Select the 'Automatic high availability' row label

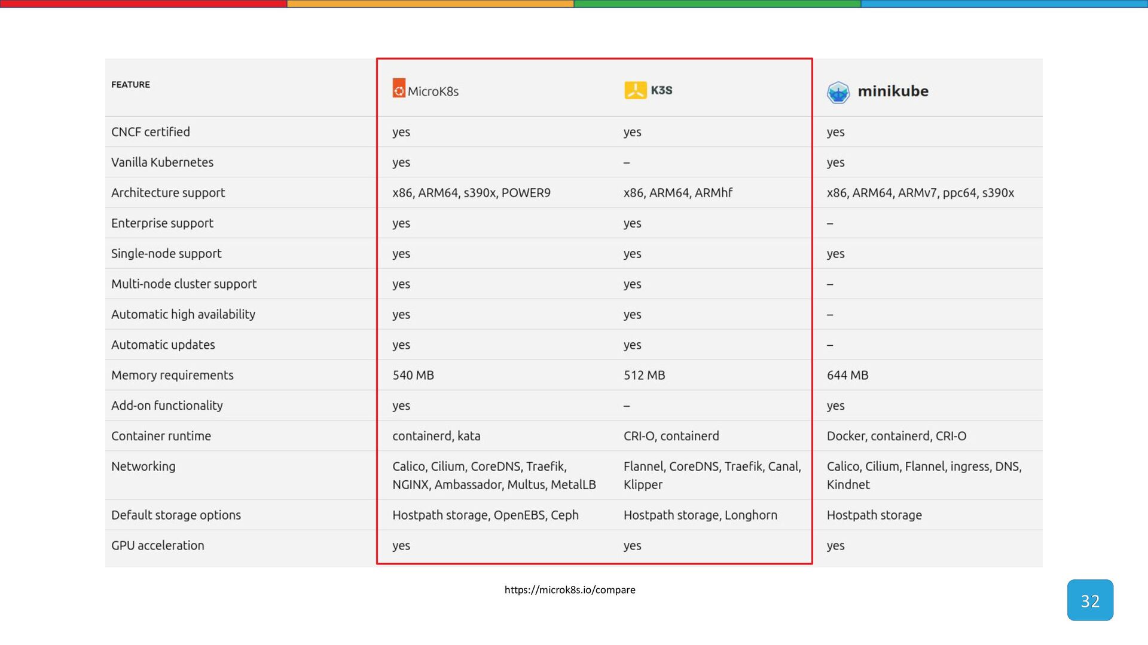click(183, 315)
